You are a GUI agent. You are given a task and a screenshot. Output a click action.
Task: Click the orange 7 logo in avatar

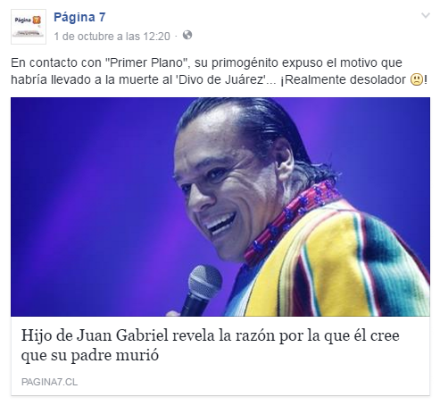(x=37, y=21)
